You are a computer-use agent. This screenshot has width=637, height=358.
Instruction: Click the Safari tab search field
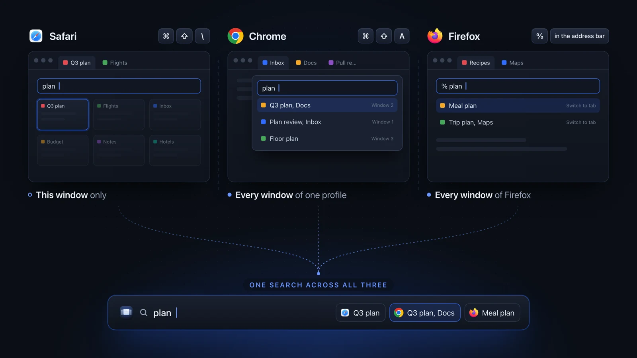point(119,86)
